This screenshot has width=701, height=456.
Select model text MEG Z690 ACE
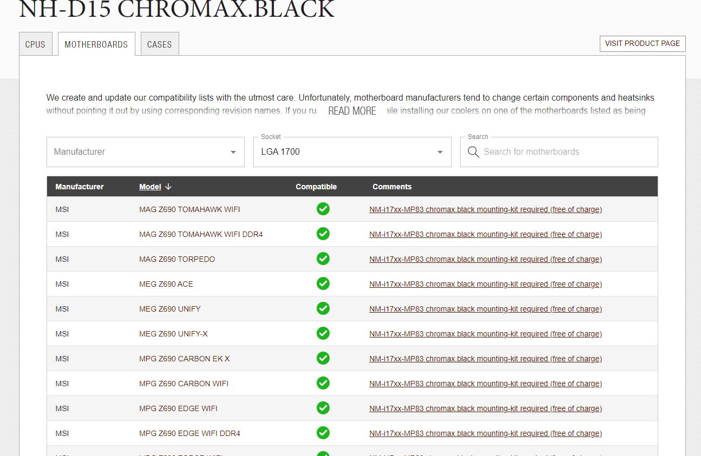tap(166, 284)
